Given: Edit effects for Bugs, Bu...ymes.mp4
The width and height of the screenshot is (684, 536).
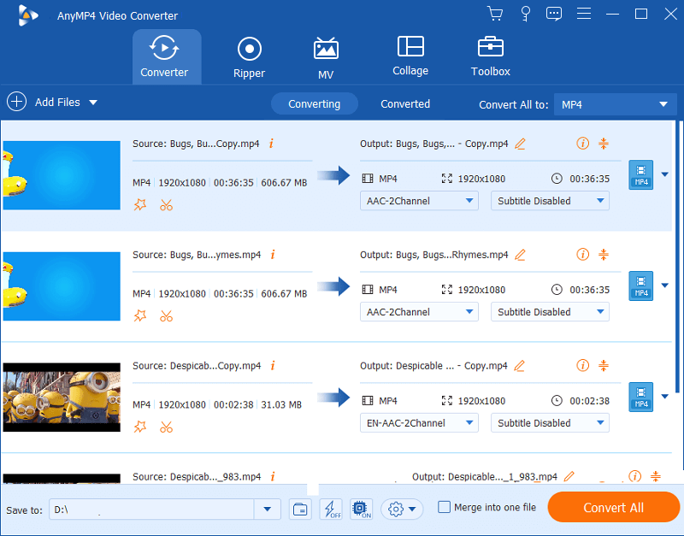Looking at the screenshot, I should (140, 315).
